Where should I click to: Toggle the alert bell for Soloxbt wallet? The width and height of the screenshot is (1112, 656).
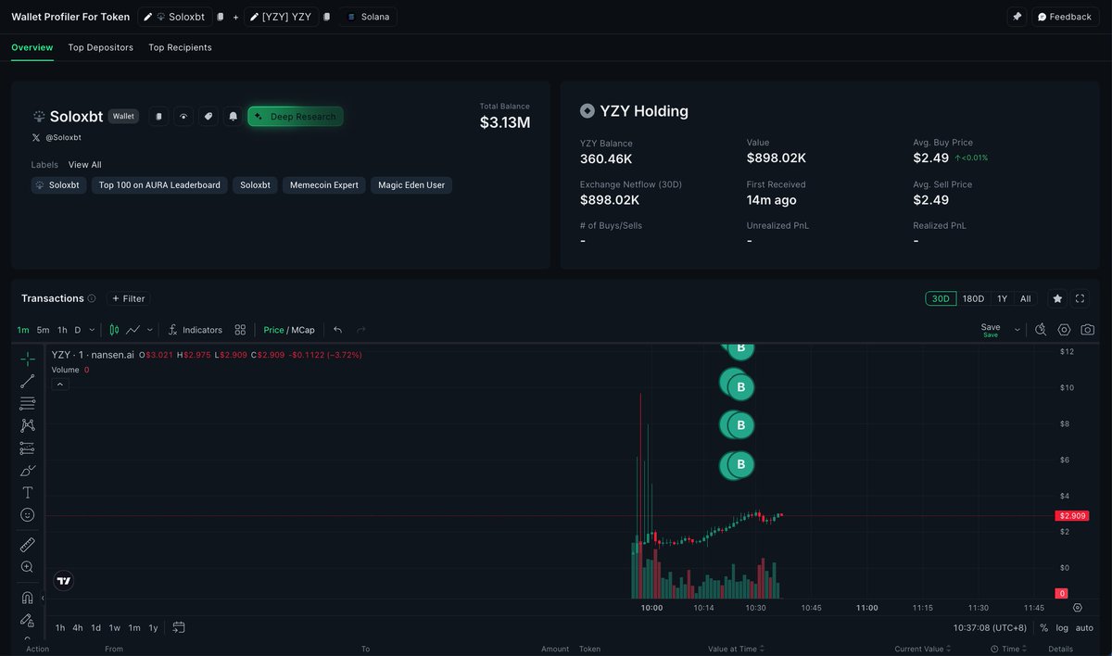tap(234, 117)
